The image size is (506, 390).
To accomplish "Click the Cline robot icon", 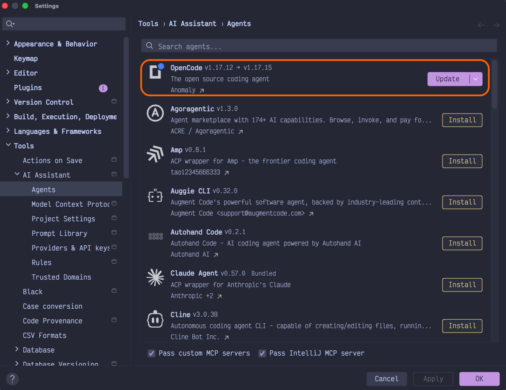I will click(155, 319).
